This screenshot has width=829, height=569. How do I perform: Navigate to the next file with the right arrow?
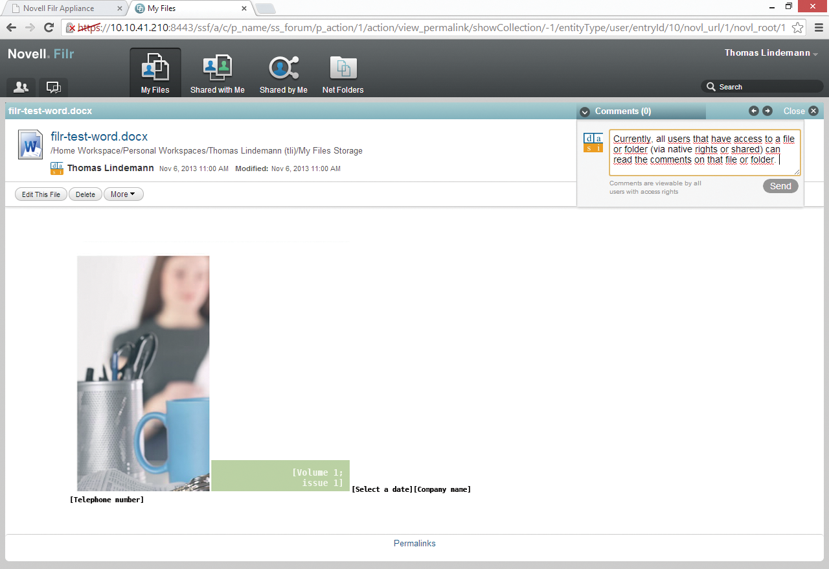767,111
